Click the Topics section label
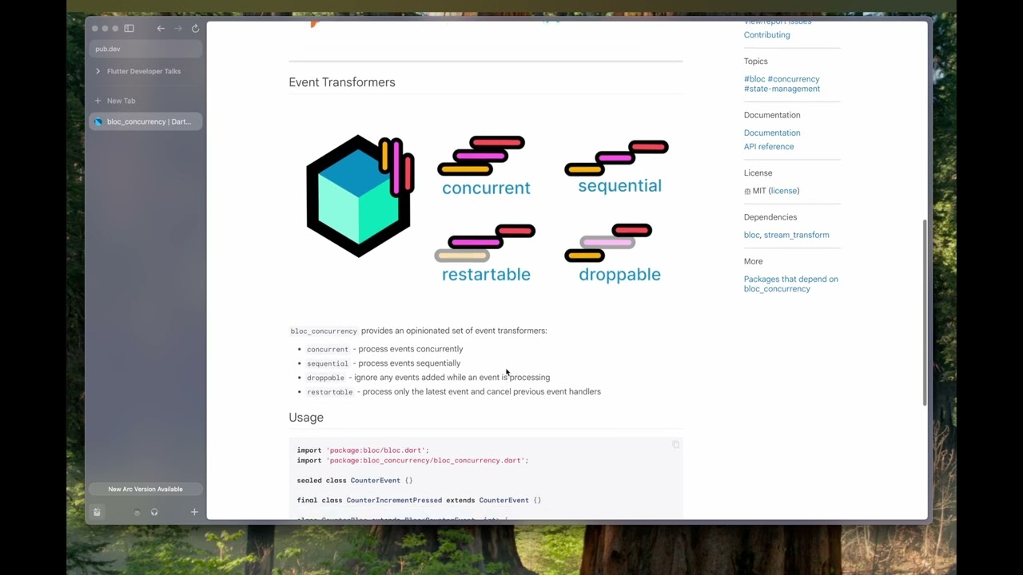 coord(755,61)
